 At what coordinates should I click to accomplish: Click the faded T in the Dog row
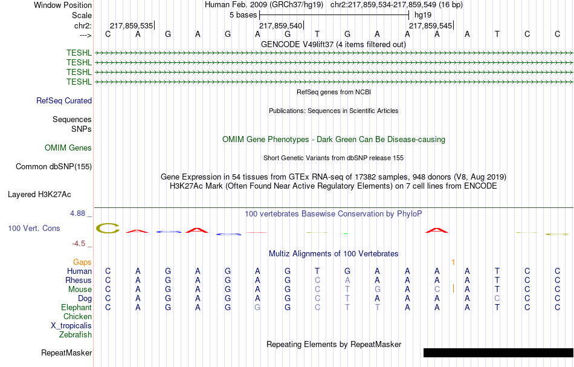pos(347,299)
